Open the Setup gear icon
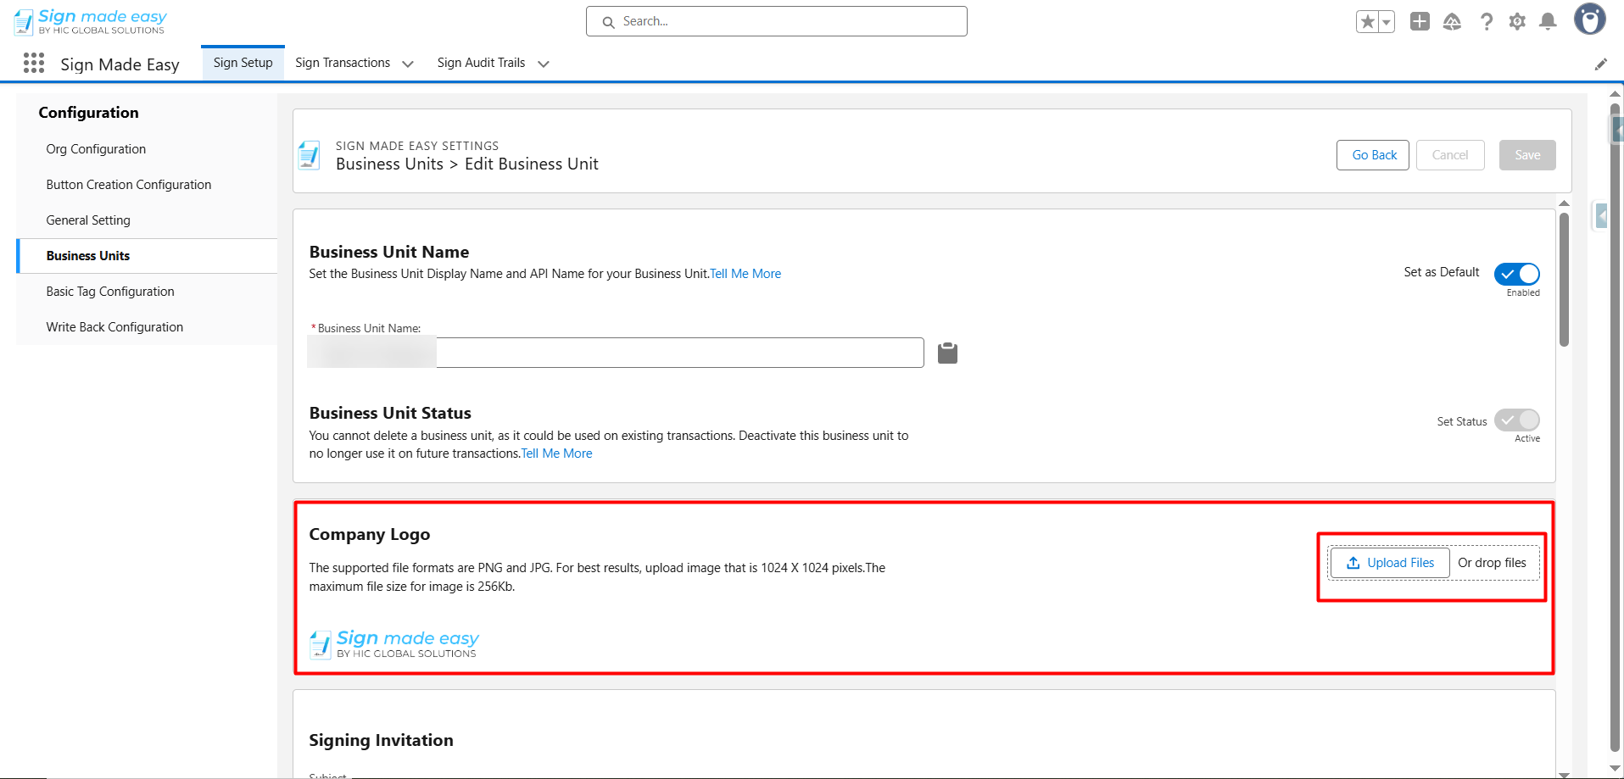 tap(1517, 22)
